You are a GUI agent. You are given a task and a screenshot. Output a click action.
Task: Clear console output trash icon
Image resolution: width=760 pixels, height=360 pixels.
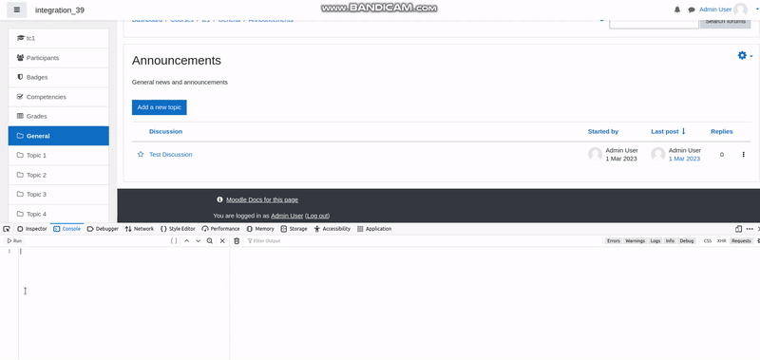pyautogui.click(x=237, y=241)
